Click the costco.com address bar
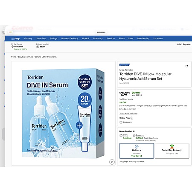This screenshot has width=192, height=192. click(x=101, y=32)
